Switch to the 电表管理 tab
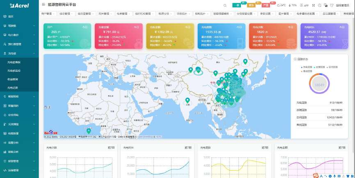This screenshot has height=178, width=355. (124, 14)
